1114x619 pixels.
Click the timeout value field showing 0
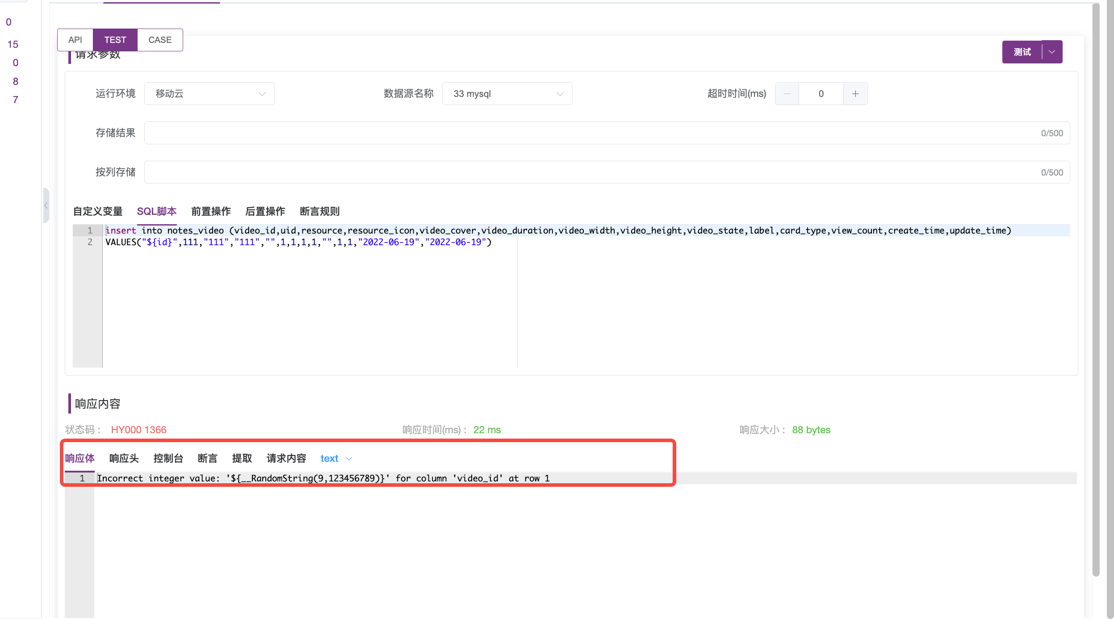tap(821, 94)
